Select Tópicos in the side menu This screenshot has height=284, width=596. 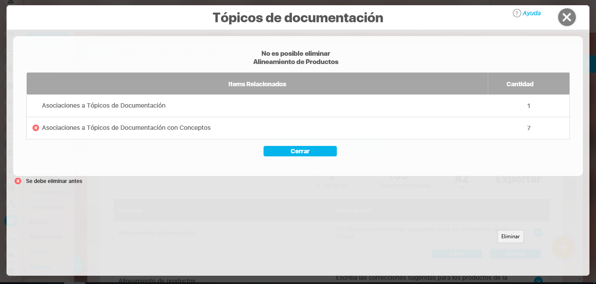tap(40, 267)
